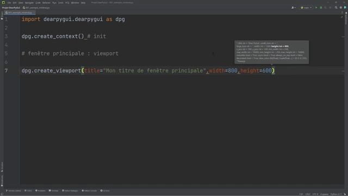Click the parameter info tooltip popup
This screenshot has height=196, width=348.
click(272, 52)
